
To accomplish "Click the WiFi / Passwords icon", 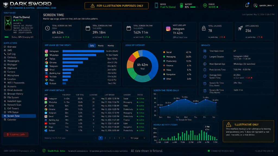I will click(5, 83).
